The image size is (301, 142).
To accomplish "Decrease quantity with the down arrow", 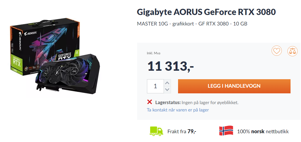I will 167,90.
